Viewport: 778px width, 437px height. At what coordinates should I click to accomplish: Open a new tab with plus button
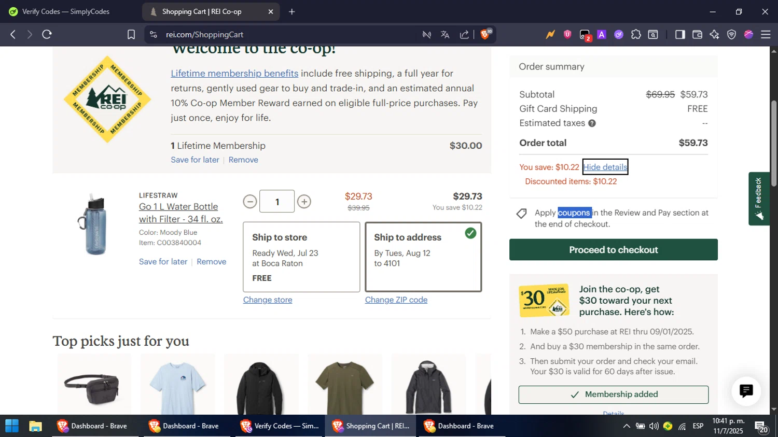(292, 11)
